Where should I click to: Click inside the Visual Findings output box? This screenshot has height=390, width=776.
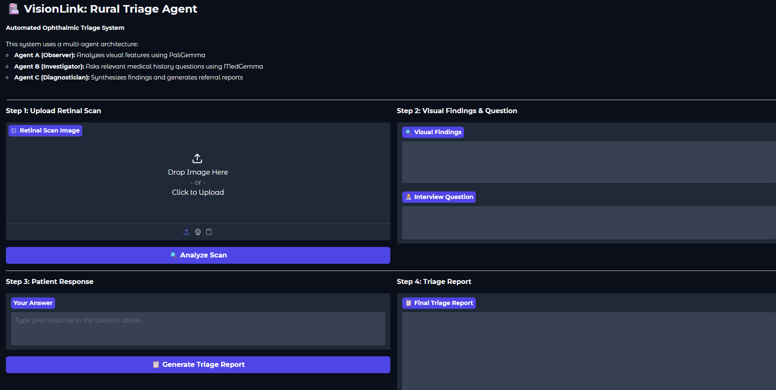click(589, 162)
